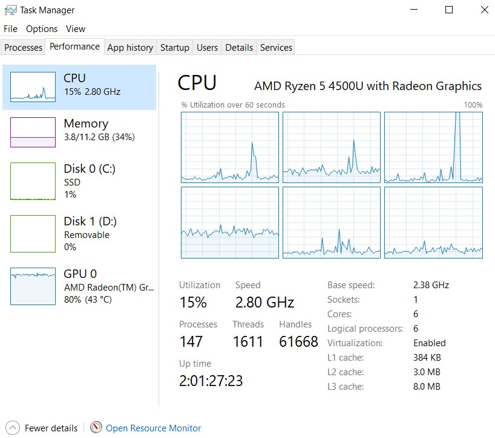Show the Services tab

point(276,47)
